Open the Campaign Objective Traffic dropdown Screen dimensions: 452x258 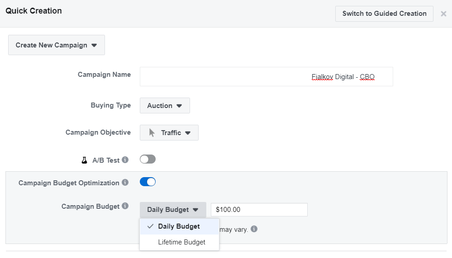click(169, 133)
